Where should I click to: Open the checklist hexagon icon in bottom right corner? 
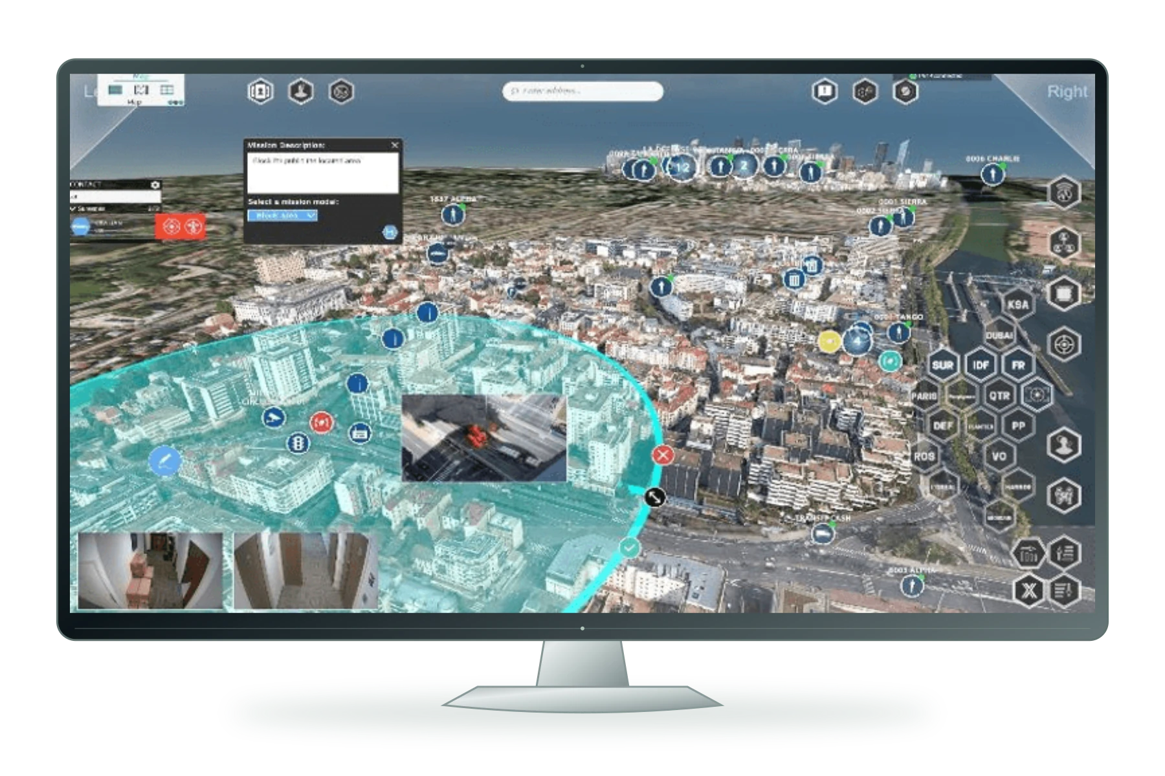(1065, 590)
